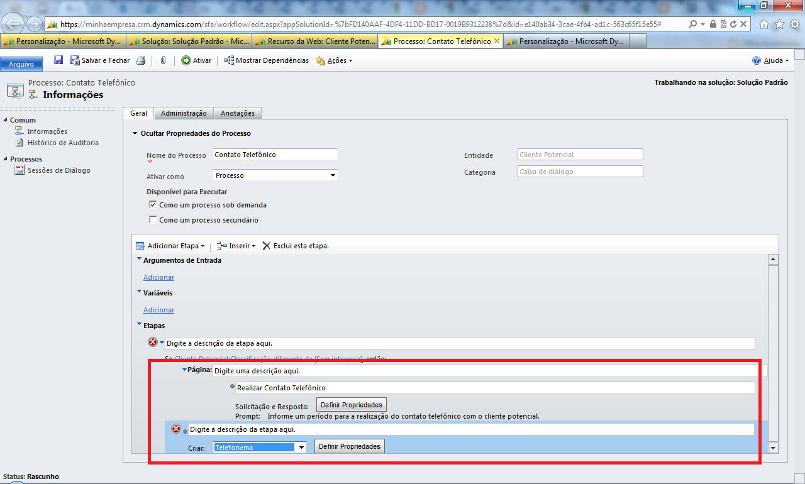Open the Arquivo menu
Viewport: 805px width, 484px height.
pyautogui.click(x=21, y=64)
